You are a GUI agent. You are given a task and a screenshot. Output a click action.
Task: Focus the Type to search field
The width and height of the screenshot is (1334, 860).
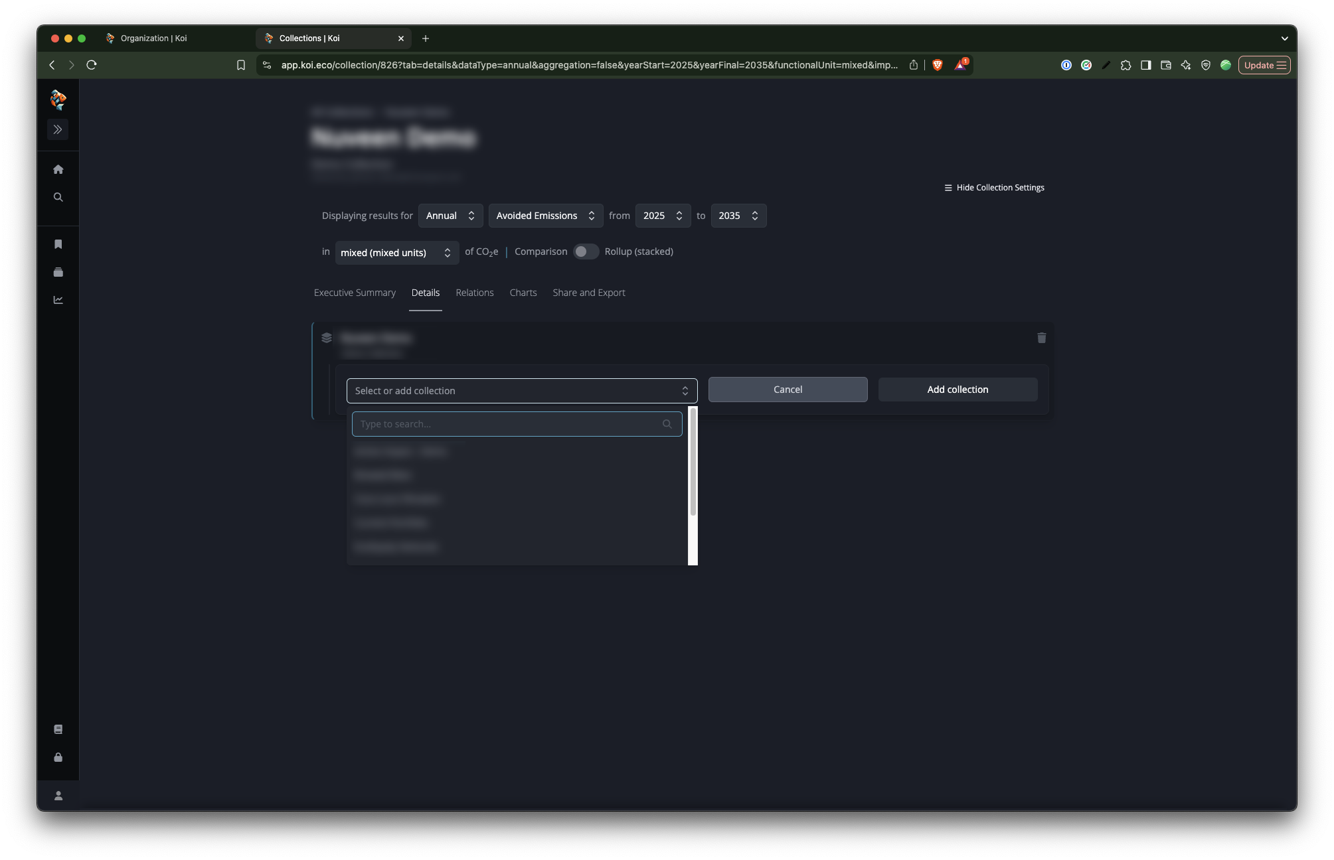tap(508, 424)
